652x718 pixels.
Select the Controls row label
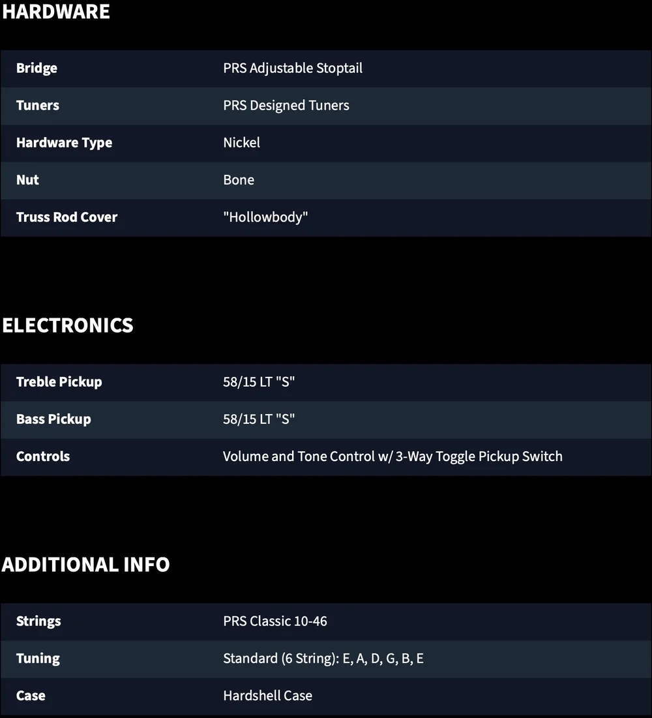[x=43, y=456]
